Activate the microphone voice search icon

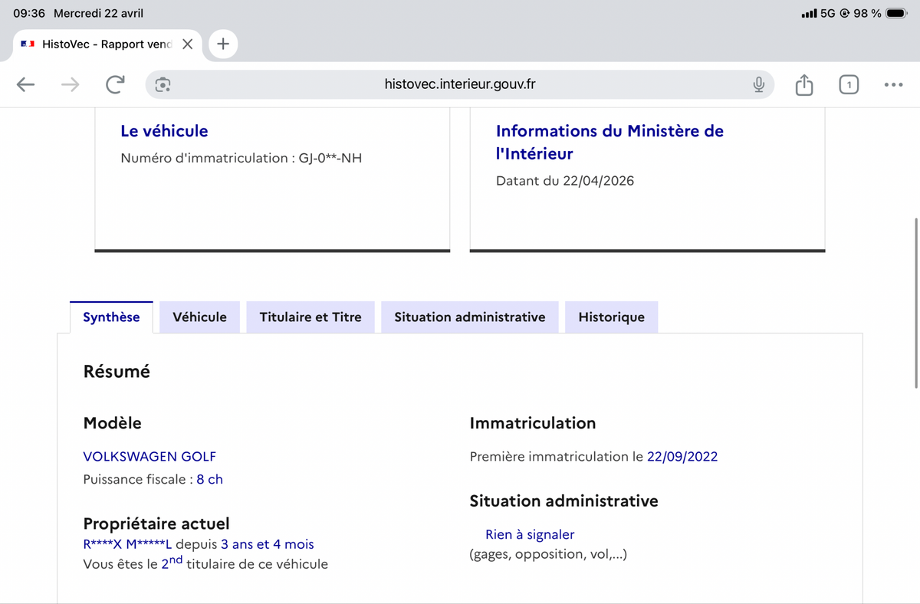pyautogui.click(x=759, y=85)
